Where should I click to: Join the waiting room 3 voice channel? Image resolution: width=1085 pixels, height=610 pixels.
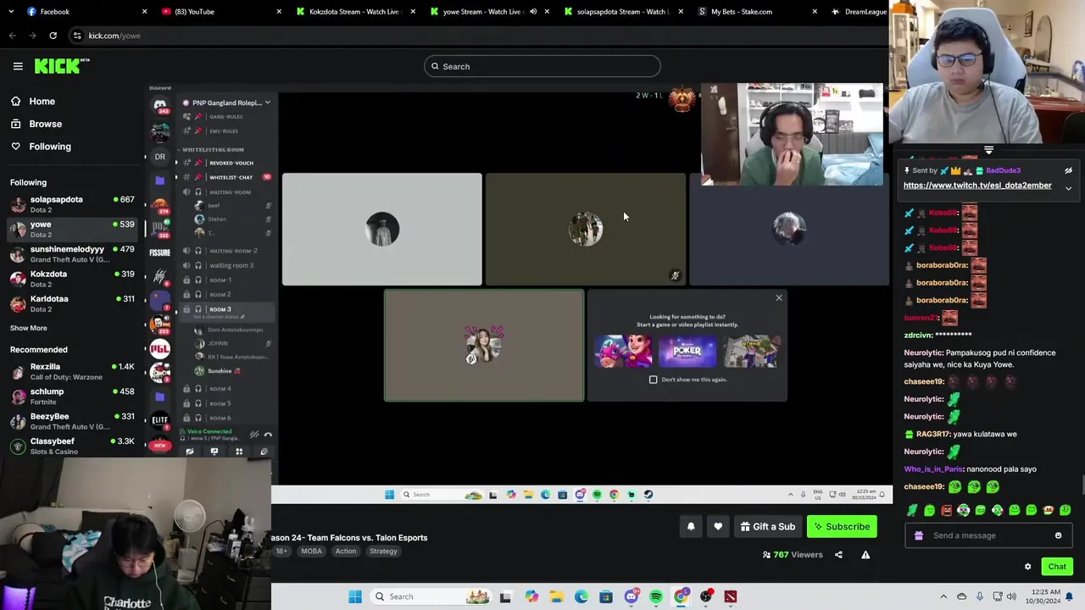tap(227, 265)
